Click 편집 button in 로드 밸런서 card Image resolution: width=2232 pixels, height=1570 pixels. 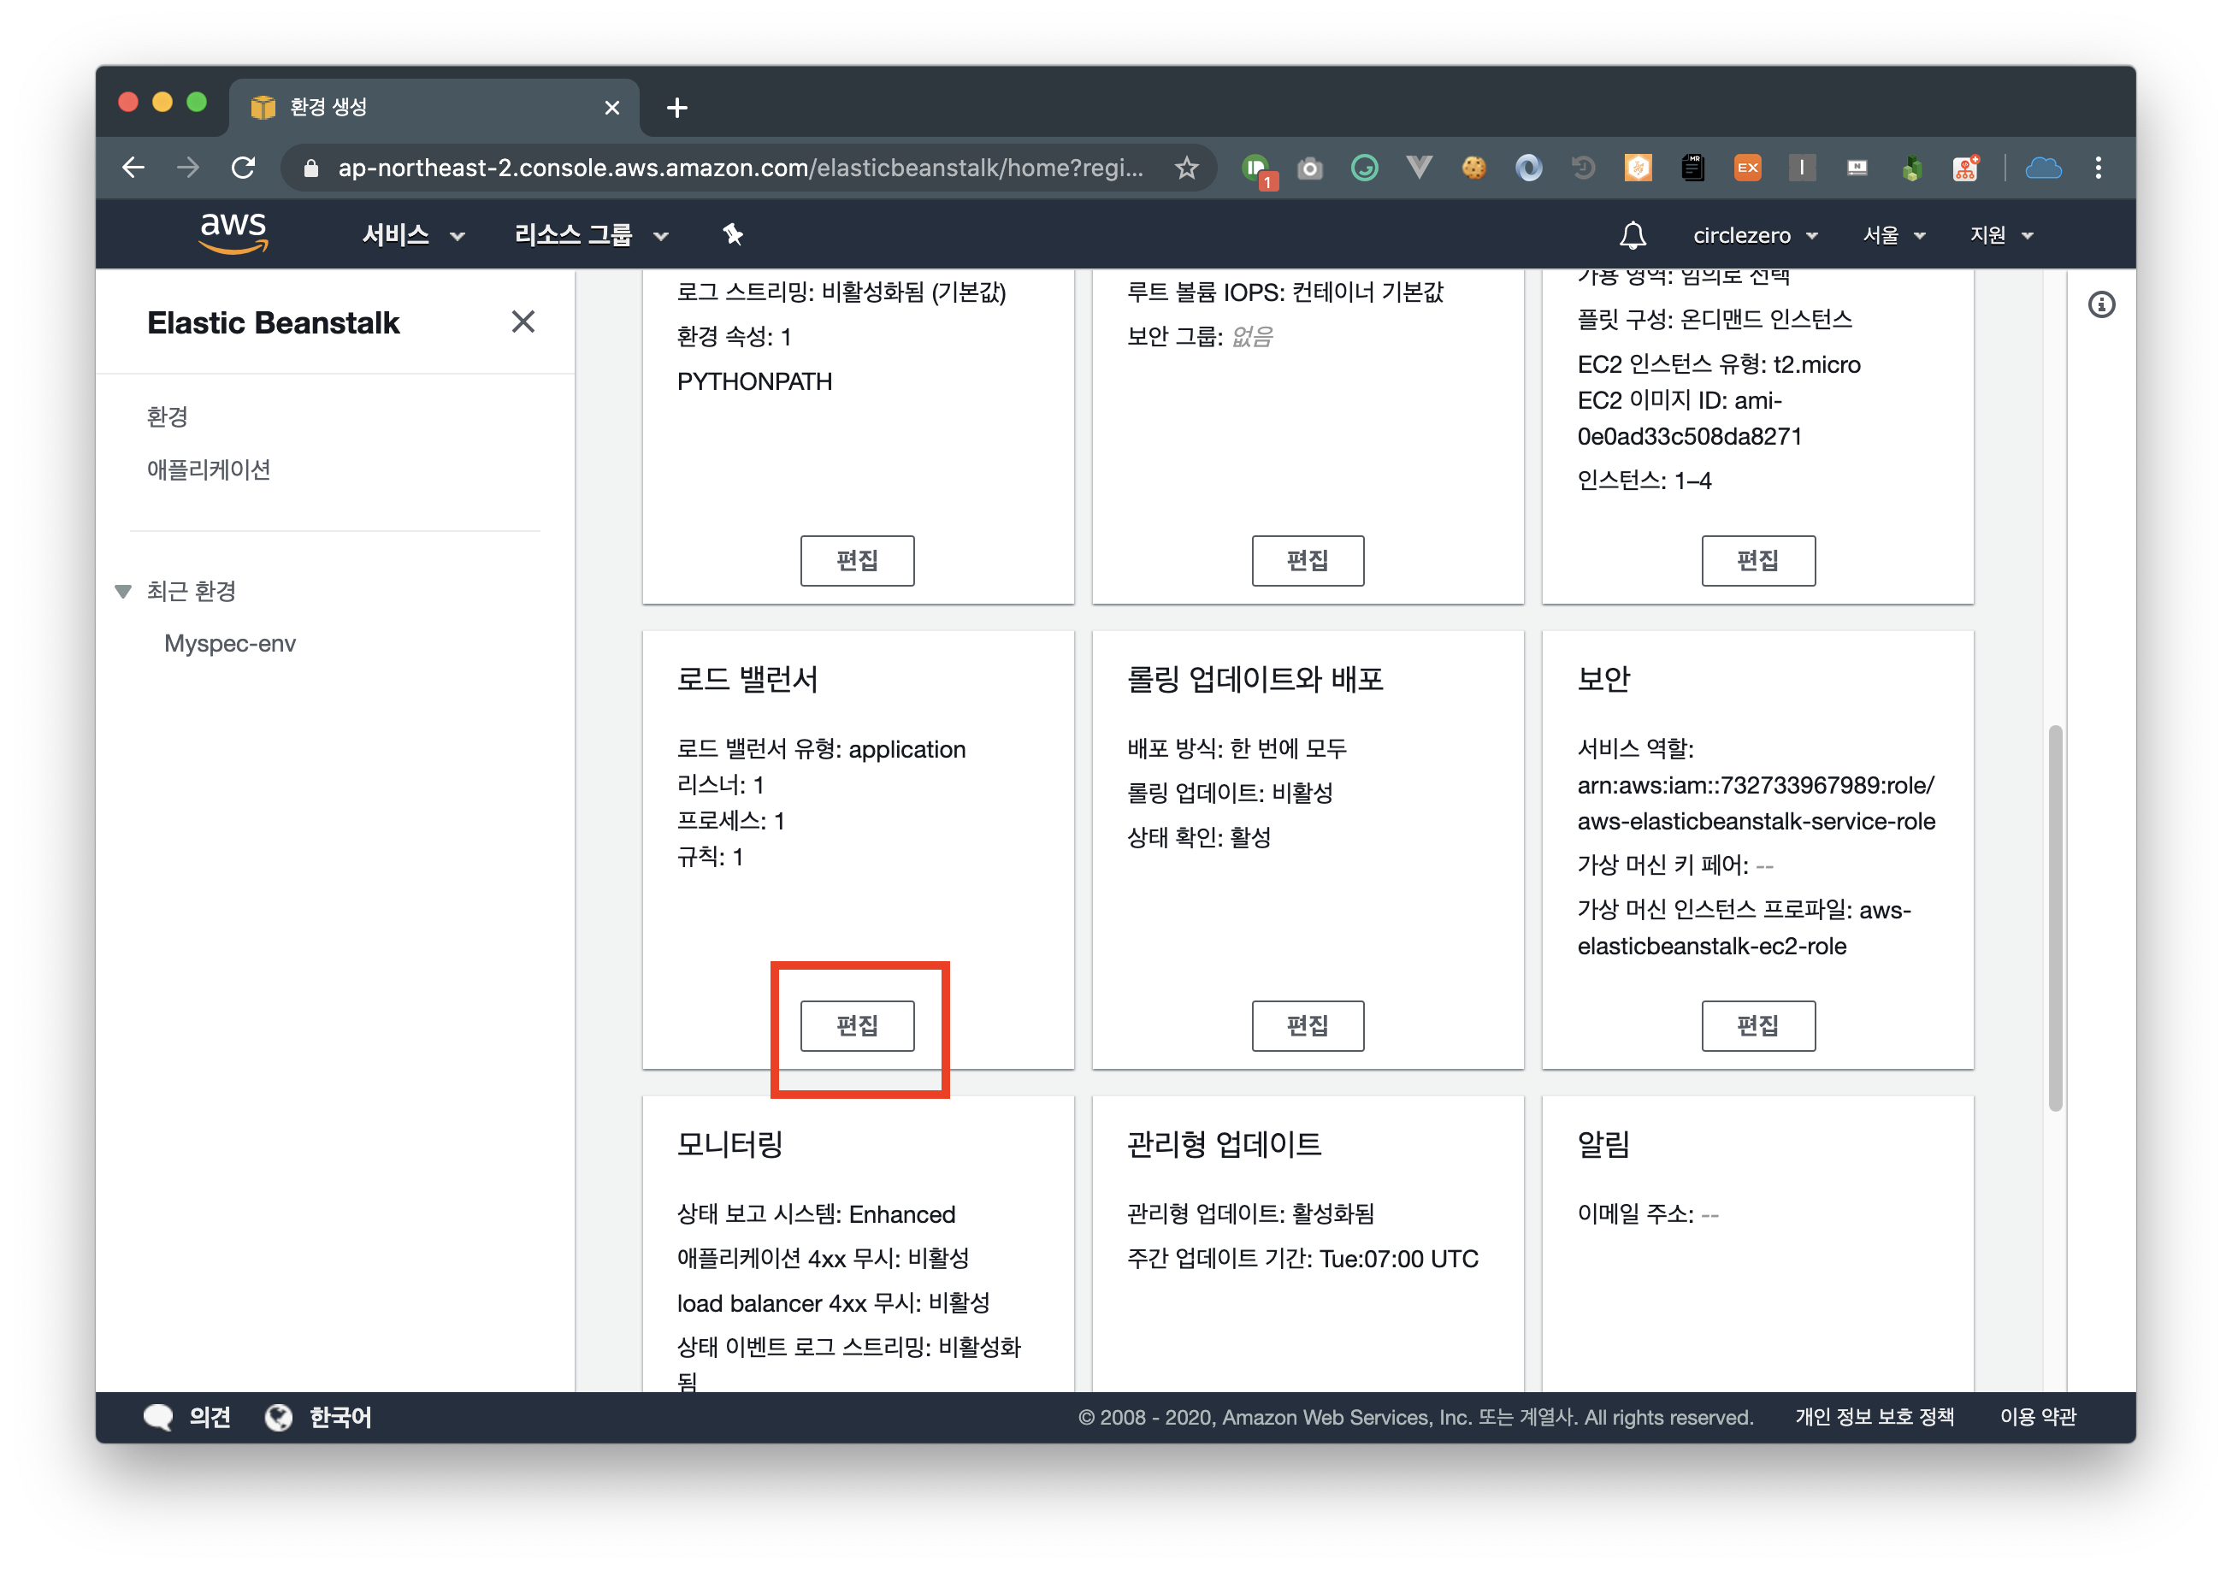856,1024
